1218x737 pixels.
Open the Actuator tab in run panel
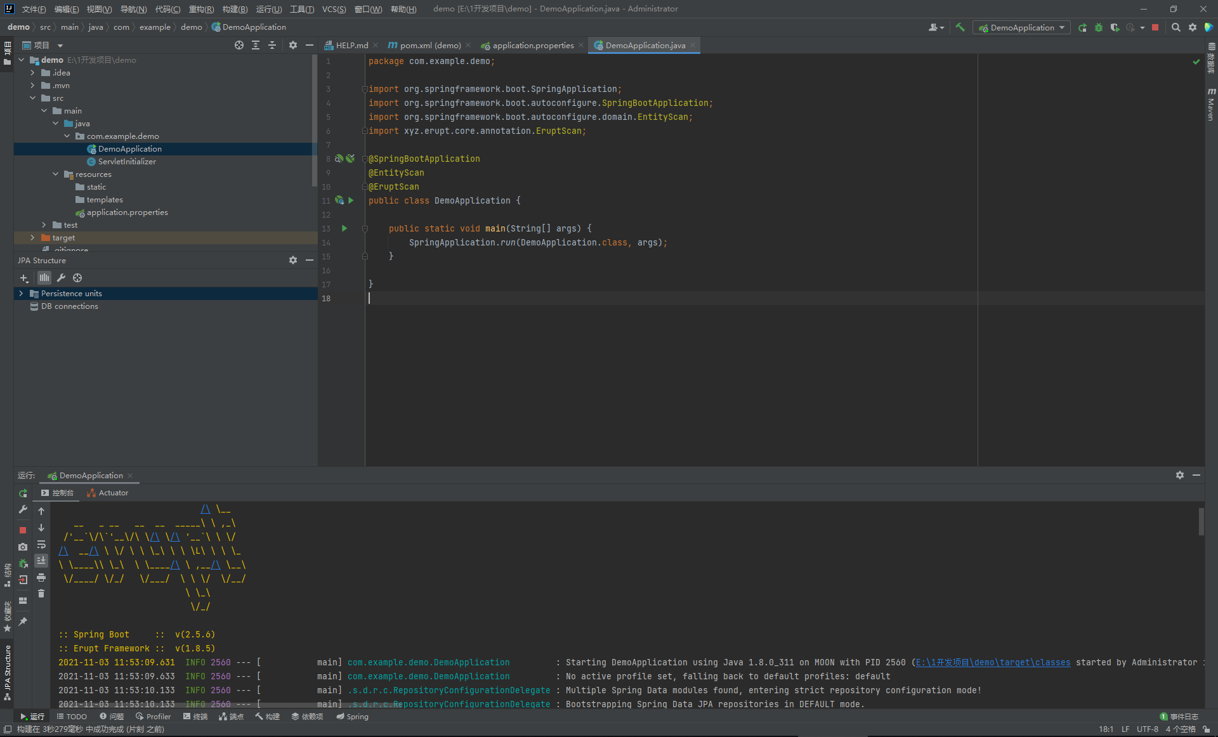[108, 493]
